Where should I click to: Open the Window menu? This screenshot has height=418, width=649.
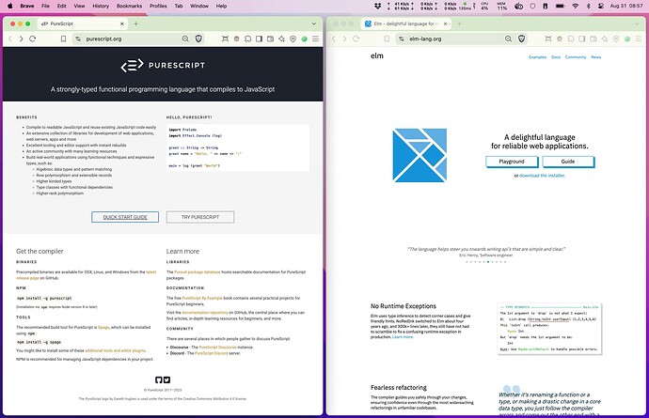[199, 6]
